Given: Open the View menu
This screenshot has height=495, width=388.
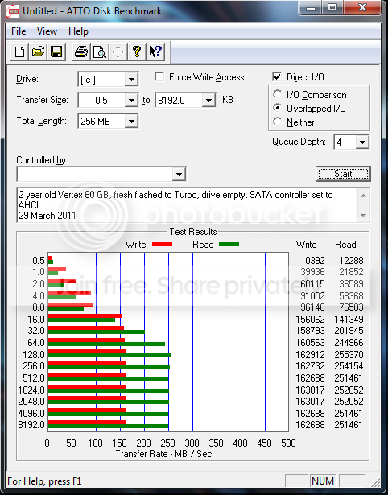Looking at the screenshot, I should [x=47, y=31].
